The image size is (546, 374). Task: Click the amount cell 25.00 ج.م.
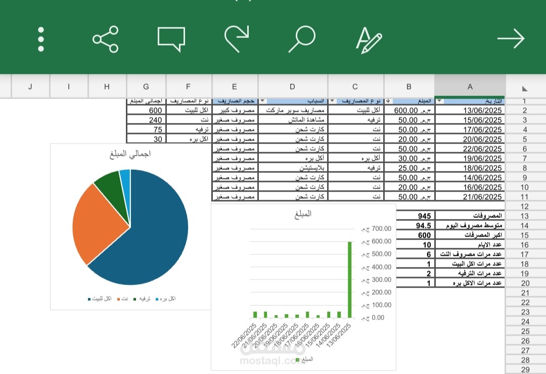(x=409, y=168)
